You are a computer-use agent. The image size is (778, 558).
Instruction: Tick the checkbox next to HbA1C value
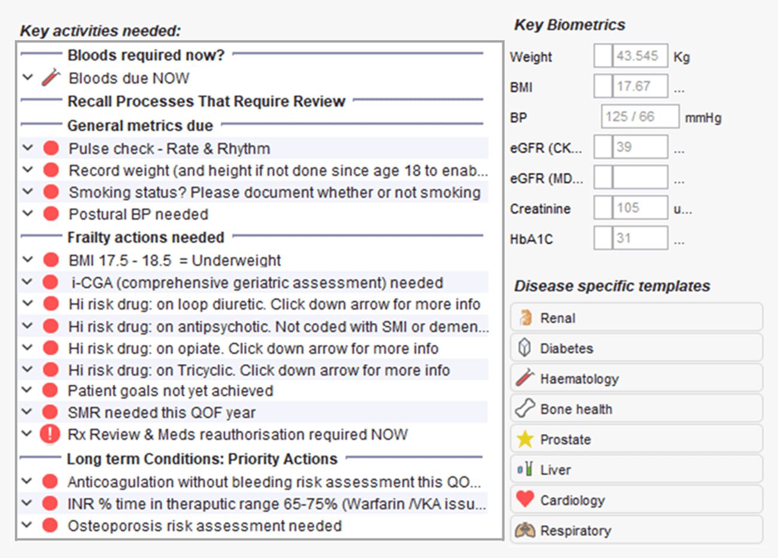tap(603, 238)
